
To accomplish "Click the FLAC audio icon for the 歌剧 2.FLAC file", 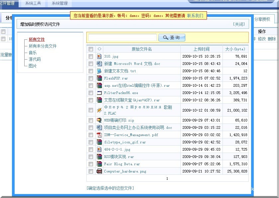I will click(x=99, y=110).
